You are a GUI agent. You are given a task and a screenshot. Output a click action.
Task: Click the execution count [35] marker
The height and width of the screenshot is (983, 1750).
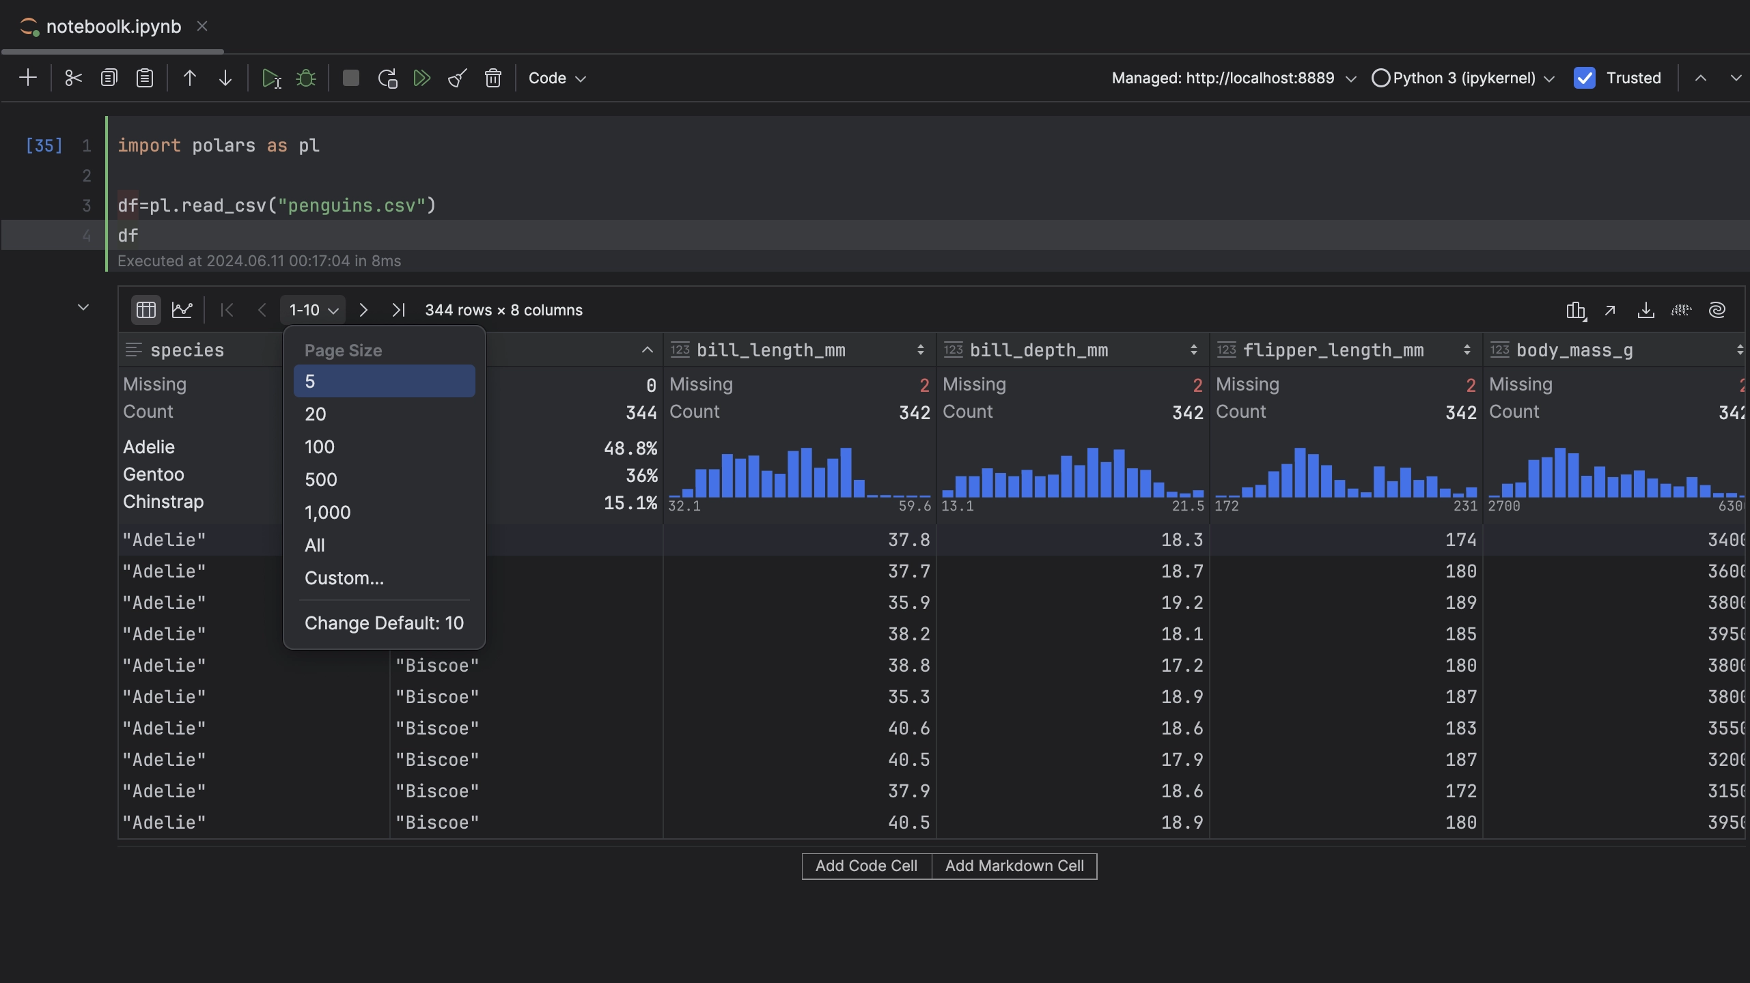(44, 145)
